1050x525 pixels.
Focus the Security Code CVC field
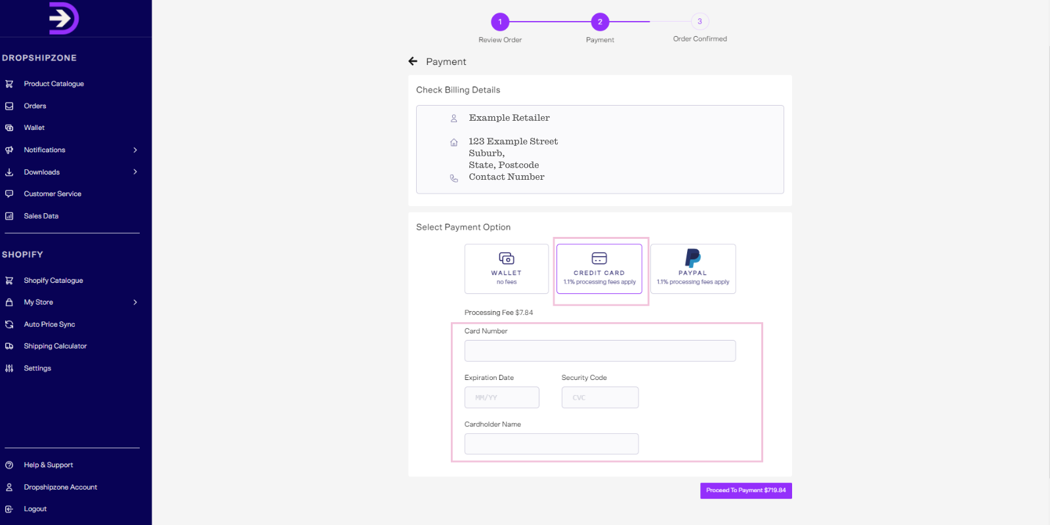click(x=600, y=397)
